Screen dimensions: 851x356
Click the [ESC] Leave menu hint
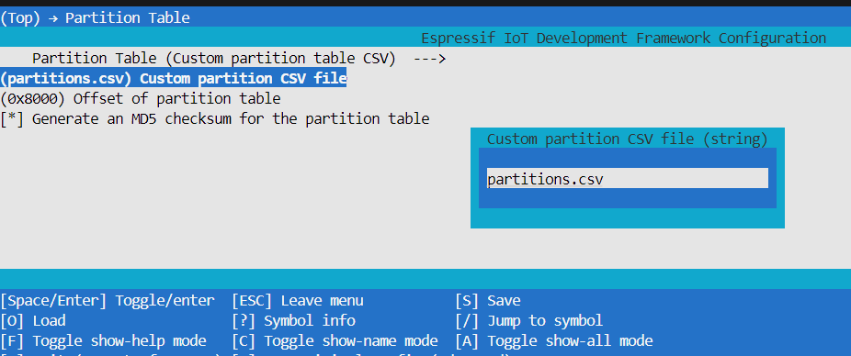click(x=298, y=300)
